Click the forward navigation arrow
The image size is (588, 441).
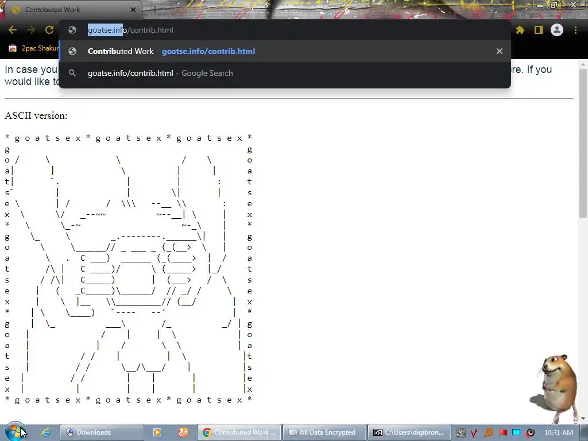pos(31,30)
